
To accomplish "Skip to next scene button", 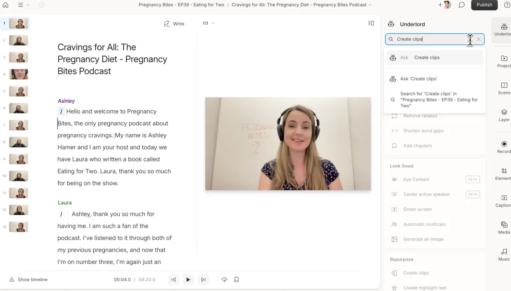I will pos(203,279).
